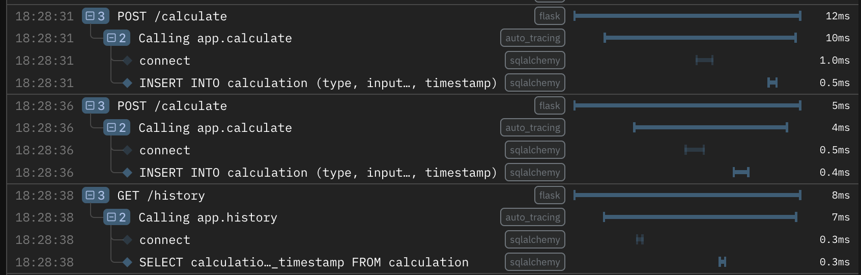Click sqlalchemy tag on the SELECT span
The width and height of the screenshot is (861, 275).
[535, 262]
